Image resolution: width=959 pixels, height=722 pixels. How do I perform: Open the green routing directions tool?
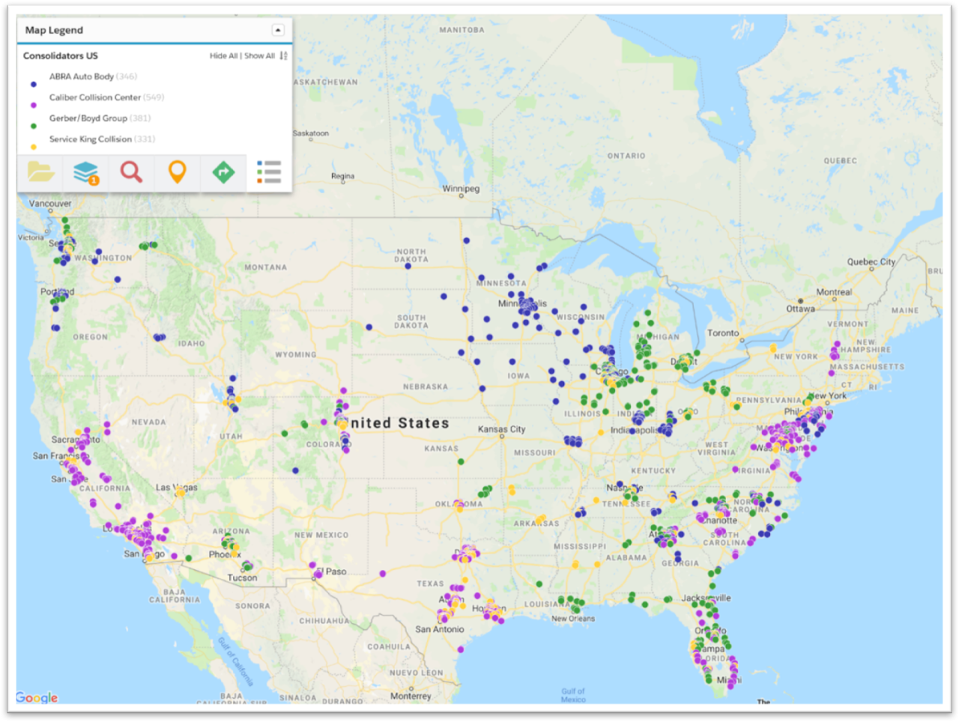[223, 172]
